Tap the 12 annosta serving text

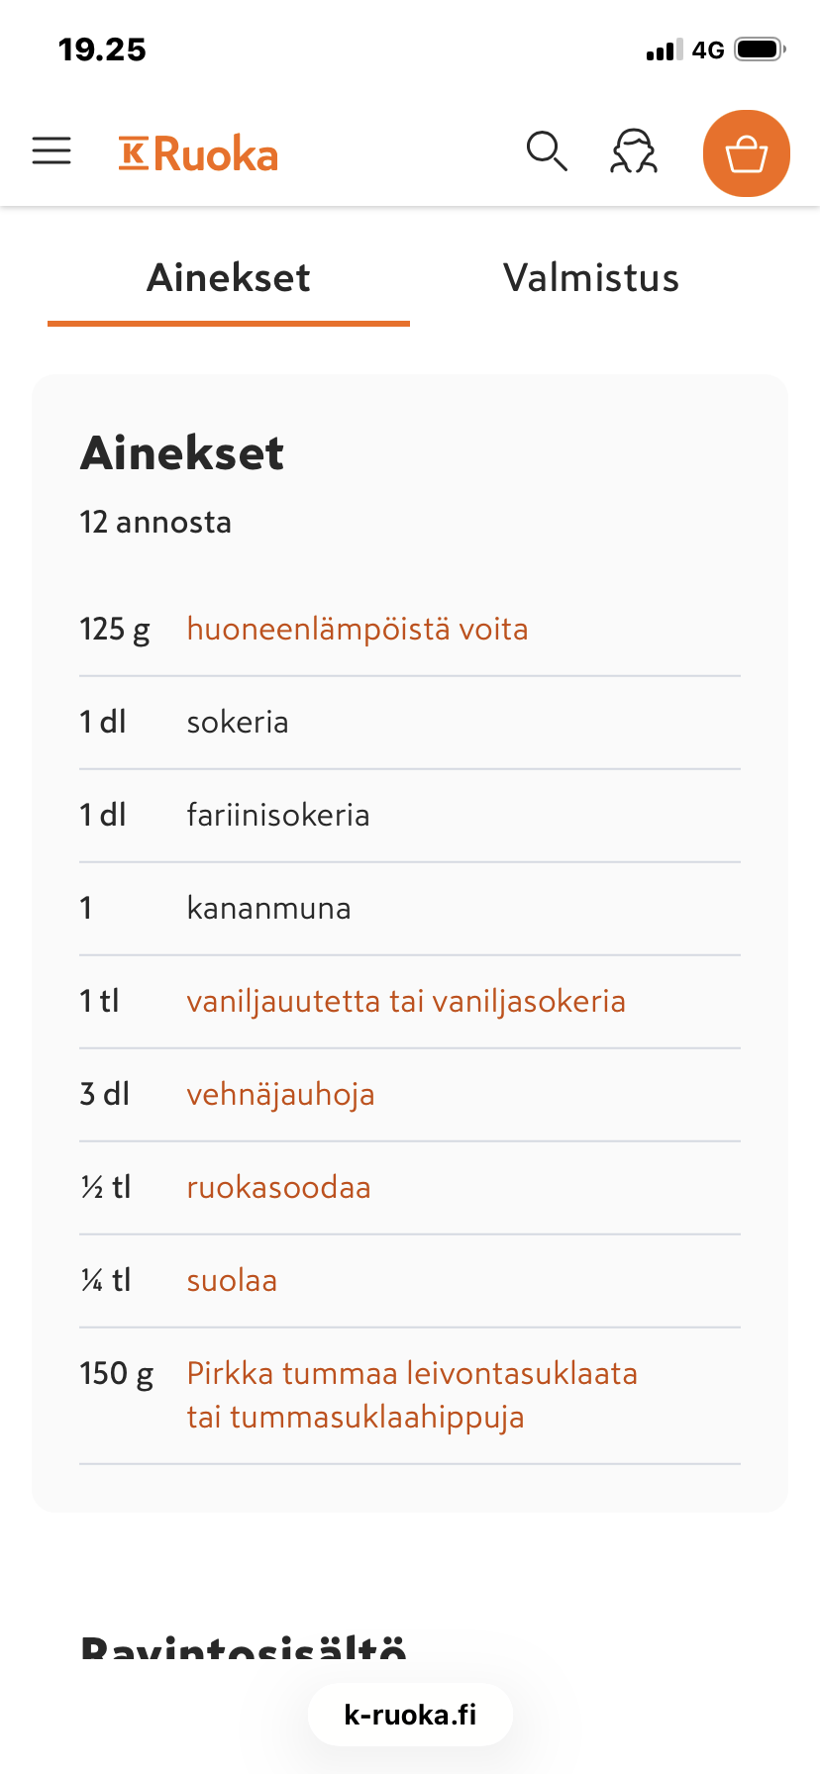pyautogui.click(x=155, y=522)
